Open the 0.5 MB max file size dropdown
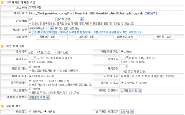Screen dimensions: 185x115 (x=127, y=112)
